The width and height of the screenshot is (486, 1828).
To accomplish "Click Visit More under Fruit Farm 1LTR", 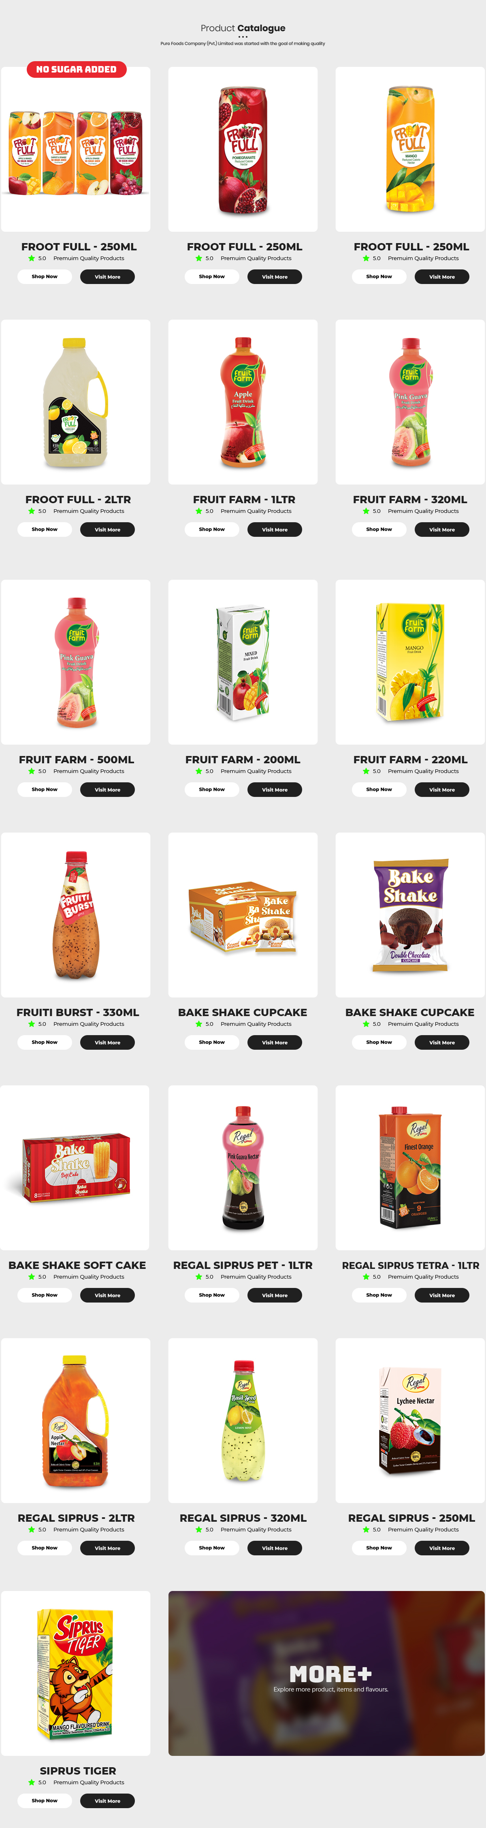I will (x=275, y=530).
